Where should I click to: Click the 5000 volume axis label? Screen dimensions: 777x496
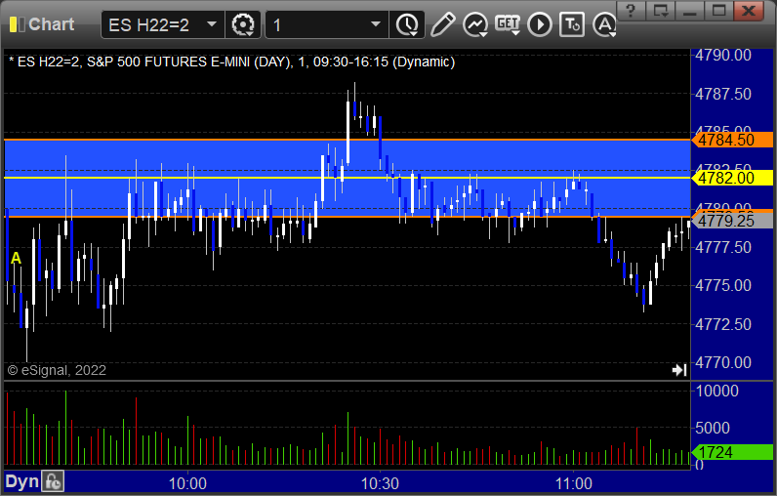pyautogui.click(x=713, y=428)
